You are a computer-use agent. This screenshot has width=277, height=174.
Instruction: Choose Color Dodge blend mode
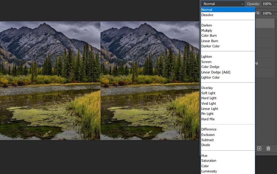(x=210, y=67)
